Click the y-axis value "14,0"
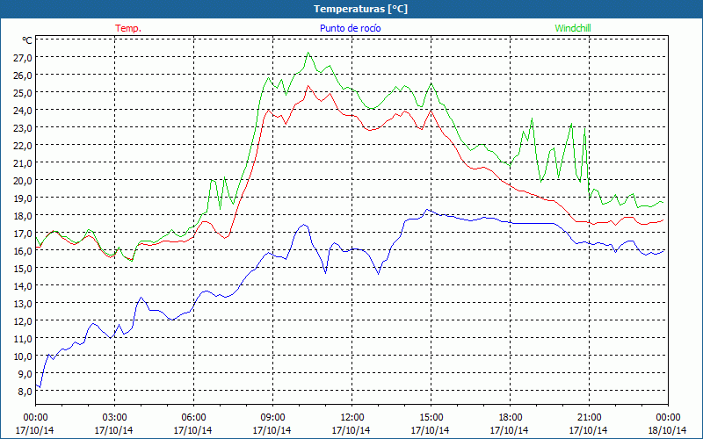The width and height of the screenshot is (703, 439). click(x=24, y=286)
